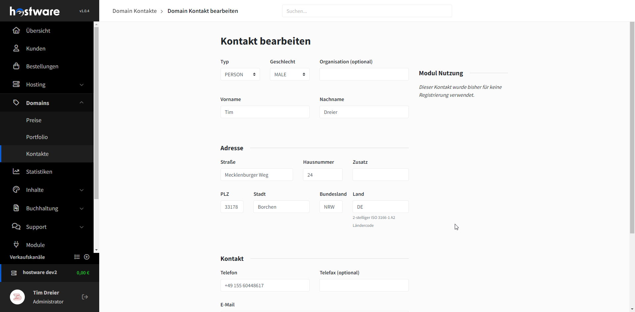The height and width of the screenshot is (312, 635).
Task: Expand the Buchhaltung submenu
Action: tap(81, 209)
